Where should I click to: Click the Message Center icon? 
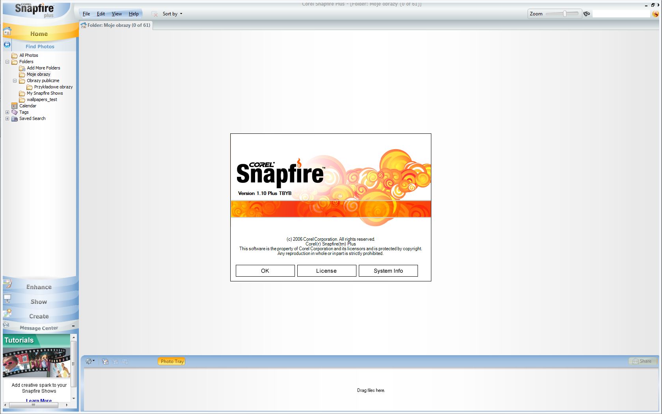click(6, 325)
